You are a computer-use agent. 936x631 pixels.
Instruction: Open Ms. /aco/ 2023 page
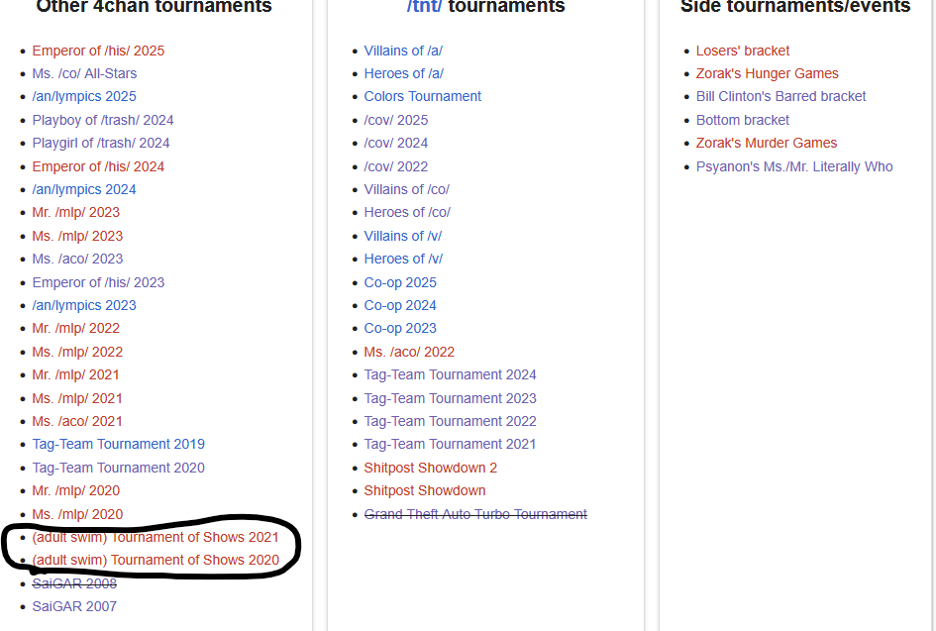coord(77,259)
